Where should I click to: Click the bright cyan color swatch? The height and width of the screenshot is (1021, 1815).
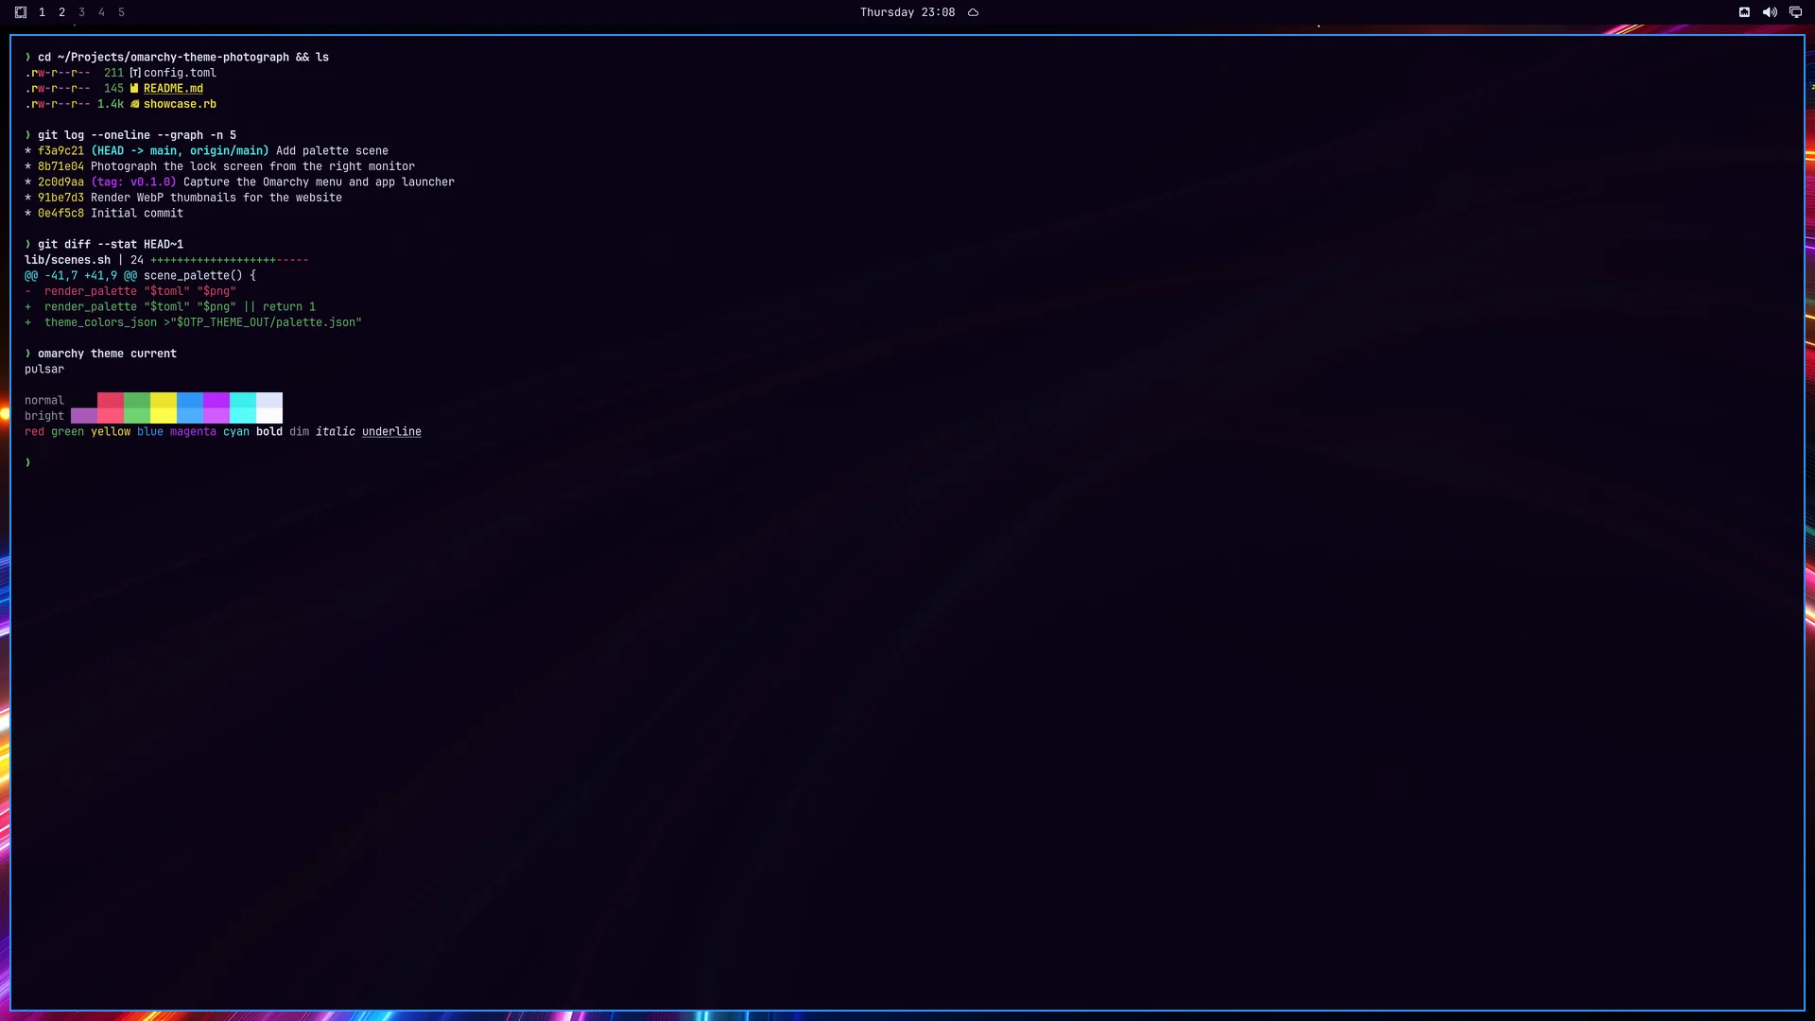(243, 416)
